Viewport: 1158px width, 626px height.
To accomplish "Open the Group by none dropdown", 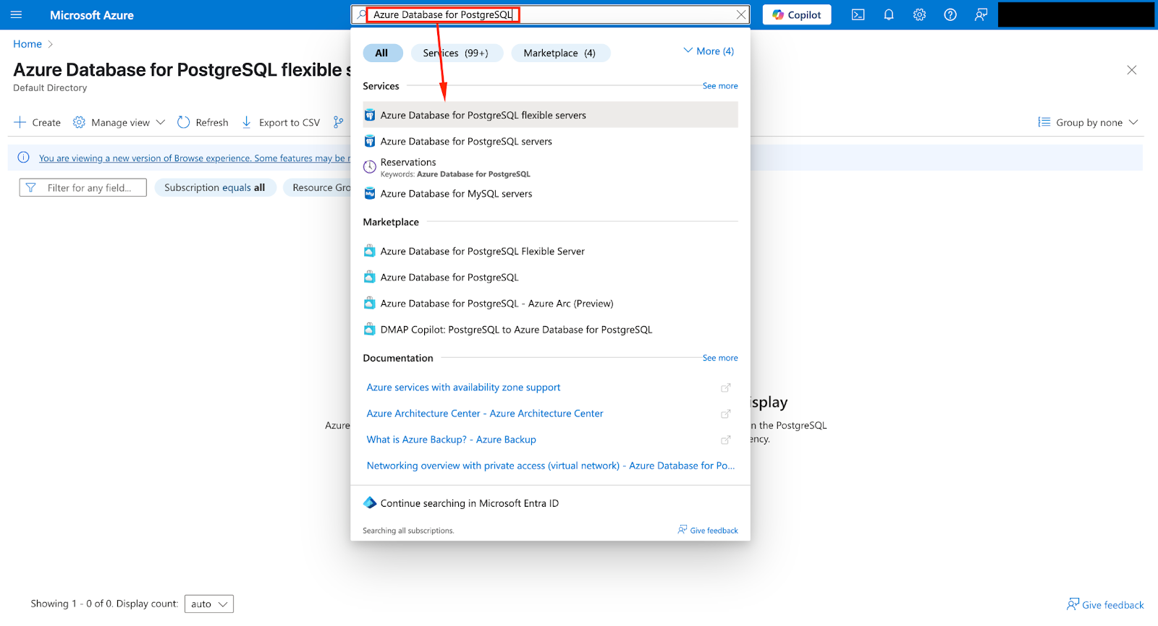I will [x=1088, y=122].
